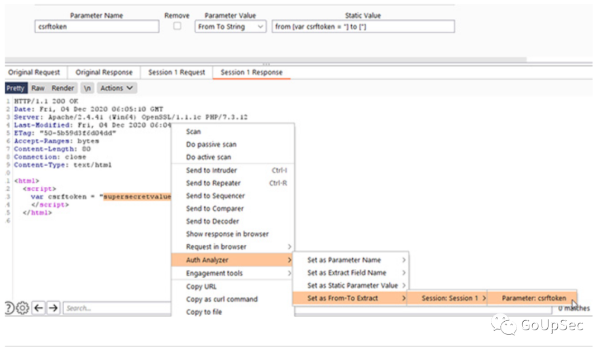
Task: Open the search settings gear icon
Action: (22, 308)
